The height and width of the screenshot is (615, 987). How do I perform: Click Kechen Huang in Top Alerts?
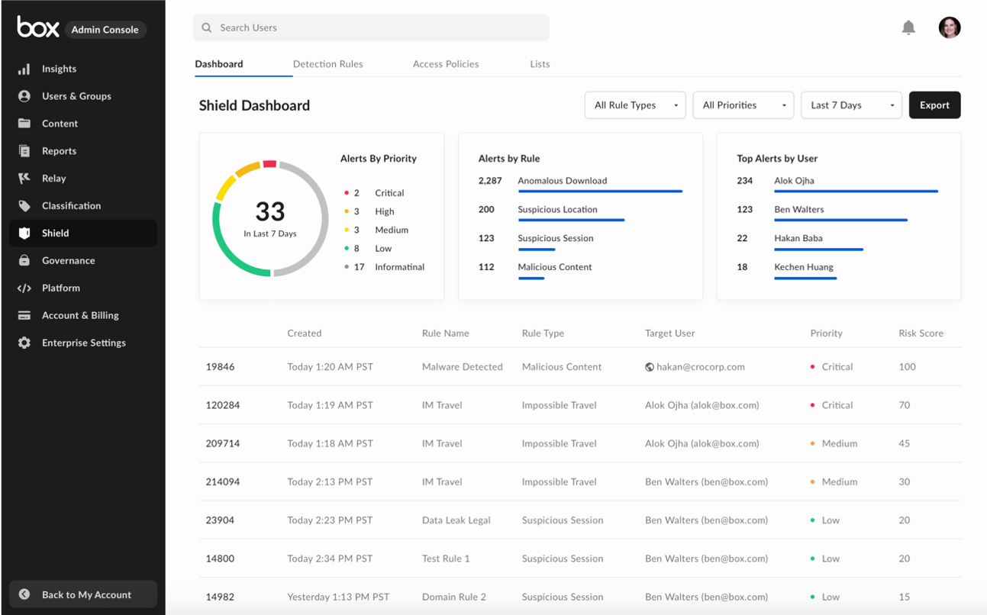[x=804, y=267]
